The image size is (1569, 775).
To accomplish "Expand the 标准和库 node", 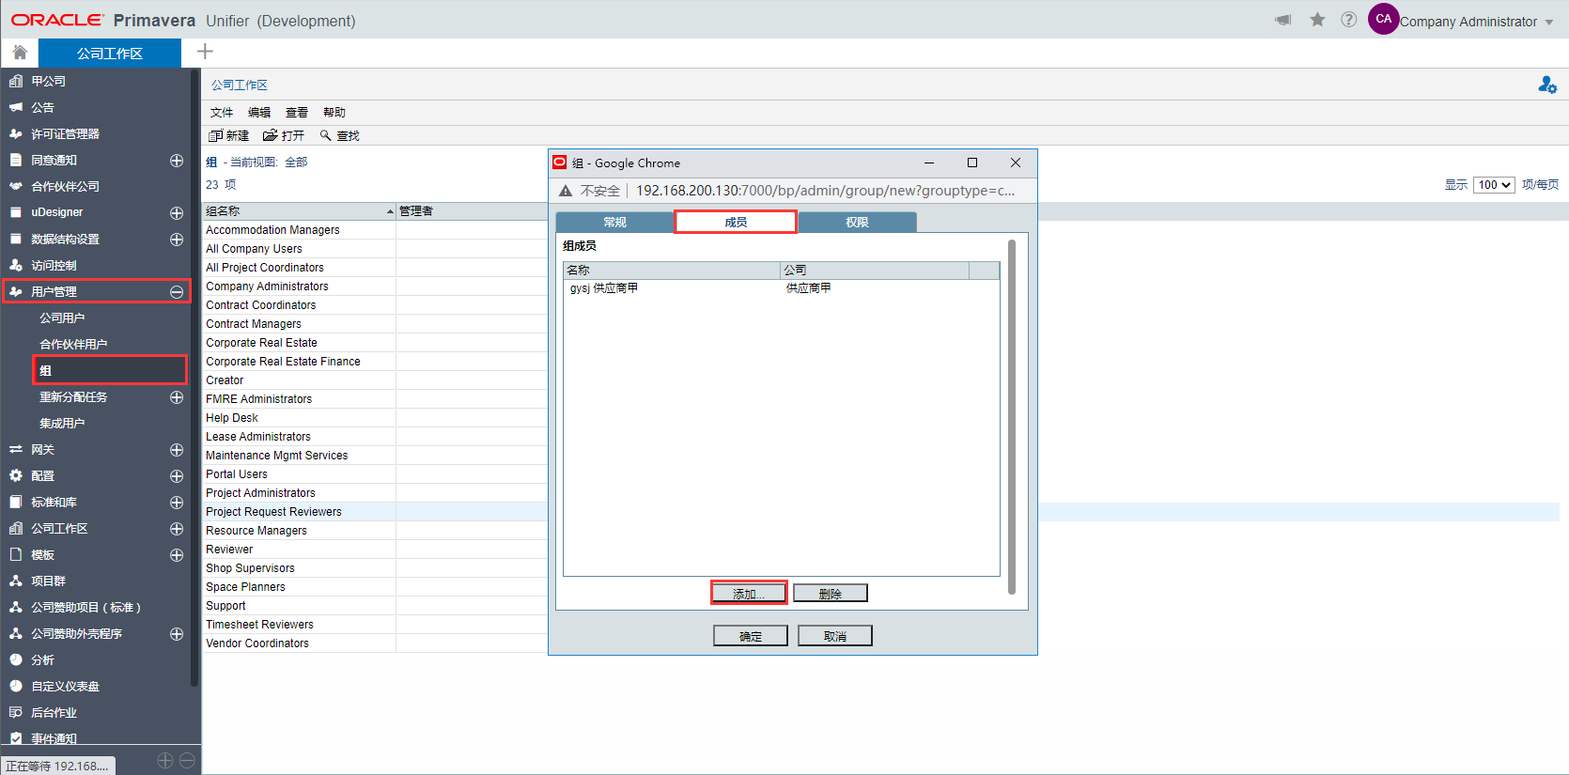I will (176, 503).
